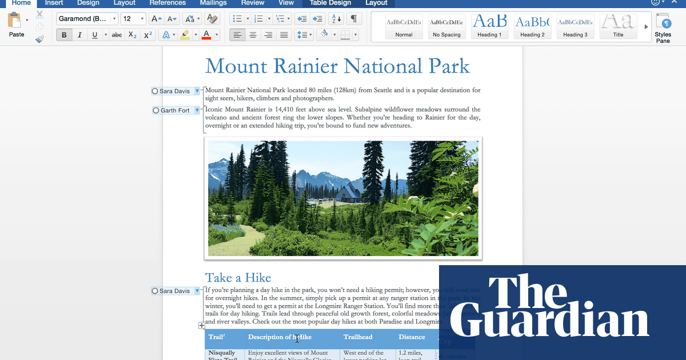Clear all formatting with eraser icon
Screen dimensions: 686x360
212,19
